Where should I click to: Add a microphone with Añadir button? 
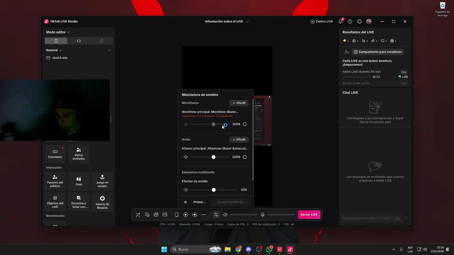tap(239, 103)
